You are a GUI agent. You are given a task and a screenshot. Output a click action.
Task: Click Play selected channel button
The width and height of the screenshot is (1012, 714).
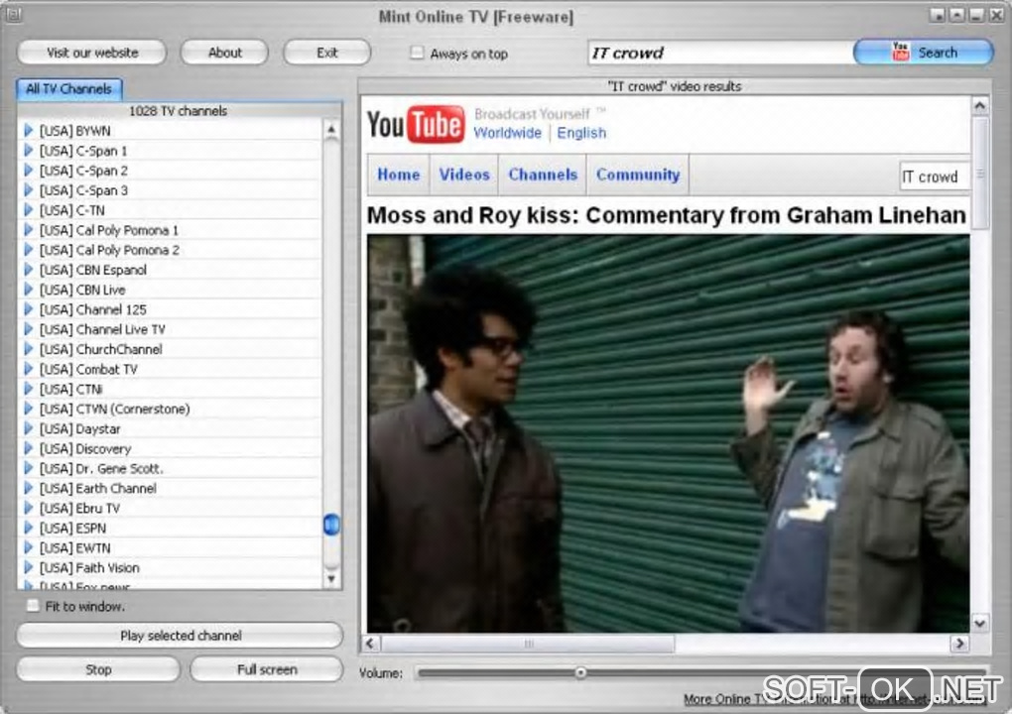click(x=180, y=636)
